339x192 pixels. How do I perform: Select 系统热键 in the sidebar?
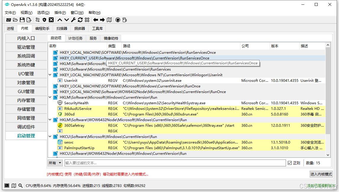[26, 65]
